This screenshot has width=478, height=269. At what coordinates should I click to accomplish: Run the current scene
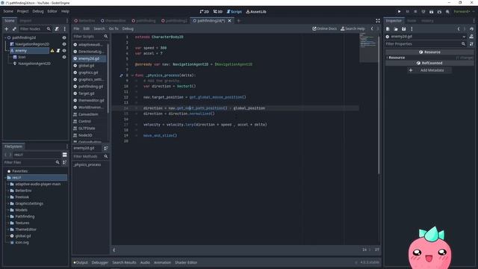(432, 12)
